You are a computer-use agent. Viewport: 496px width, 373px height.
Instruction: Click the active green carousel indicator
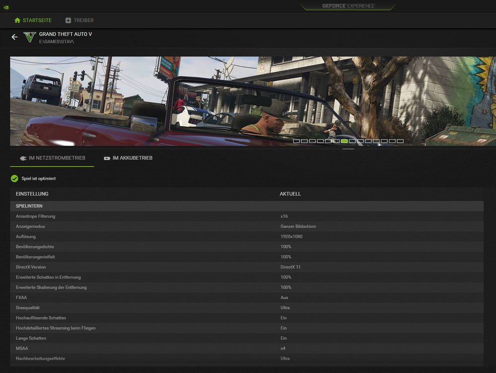tap(344, 141)
